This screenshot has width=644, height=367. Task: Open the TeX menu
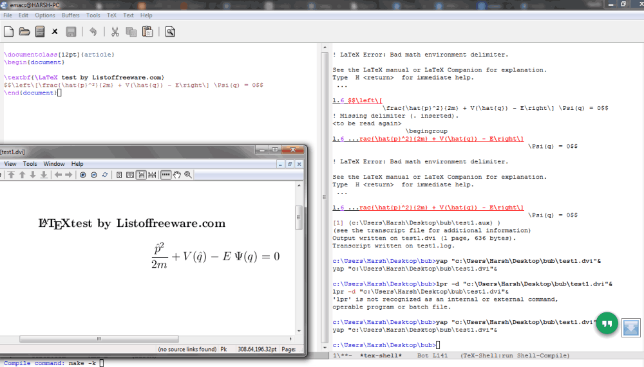[111, 15]
